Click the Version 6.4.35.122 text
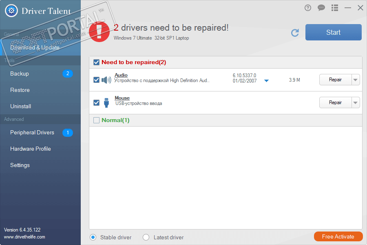 [x=22, y=230]
